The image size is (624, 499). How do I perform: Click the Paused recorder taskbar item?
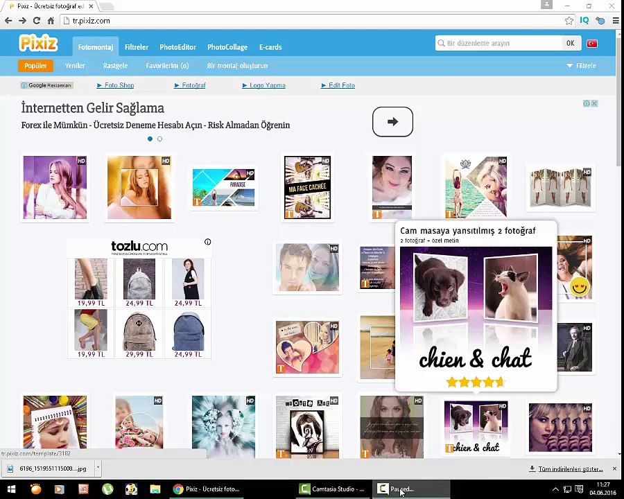(411, 489)
